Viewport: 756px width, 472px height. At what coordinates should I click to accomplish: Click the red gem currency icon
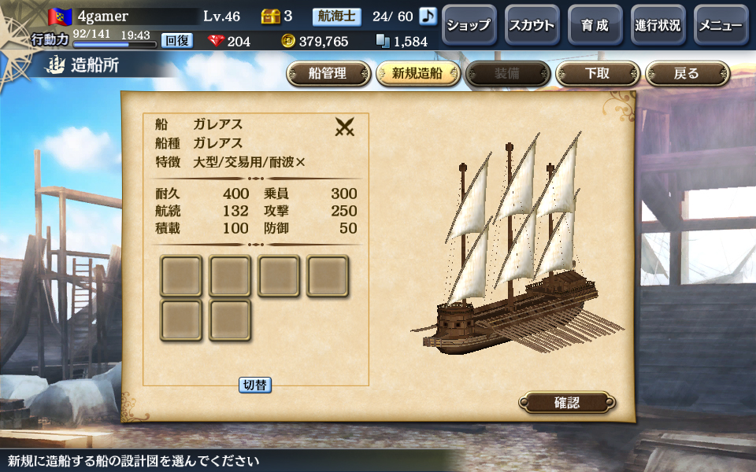pos(216,41)
